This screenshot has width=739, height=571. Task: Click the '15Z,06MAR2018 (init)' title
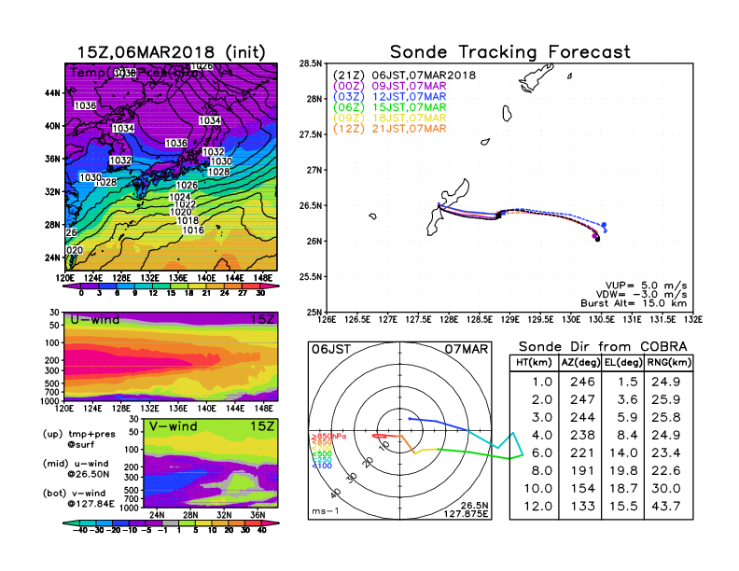pyautogui.click(x=171, y=52)
